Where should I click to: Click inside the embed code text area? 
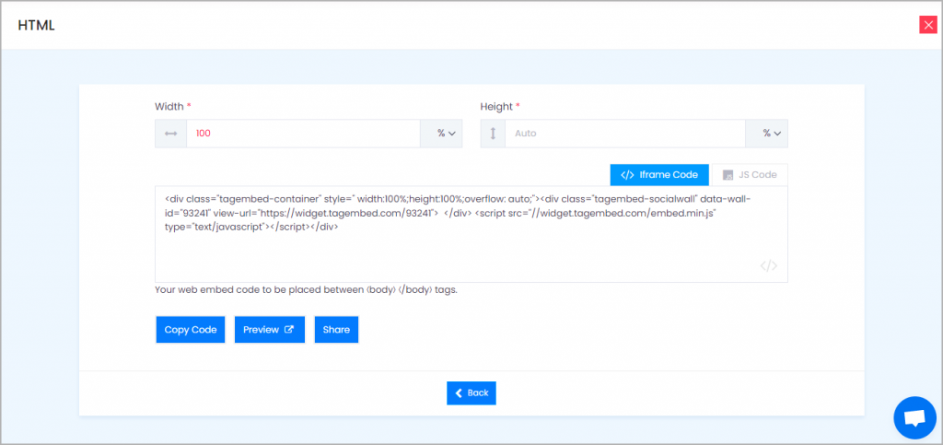[x=471, y=235]
